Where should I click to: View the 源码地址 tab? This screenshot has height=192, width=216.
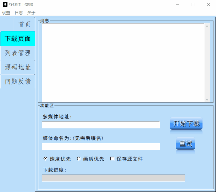(x=18, y=67)
